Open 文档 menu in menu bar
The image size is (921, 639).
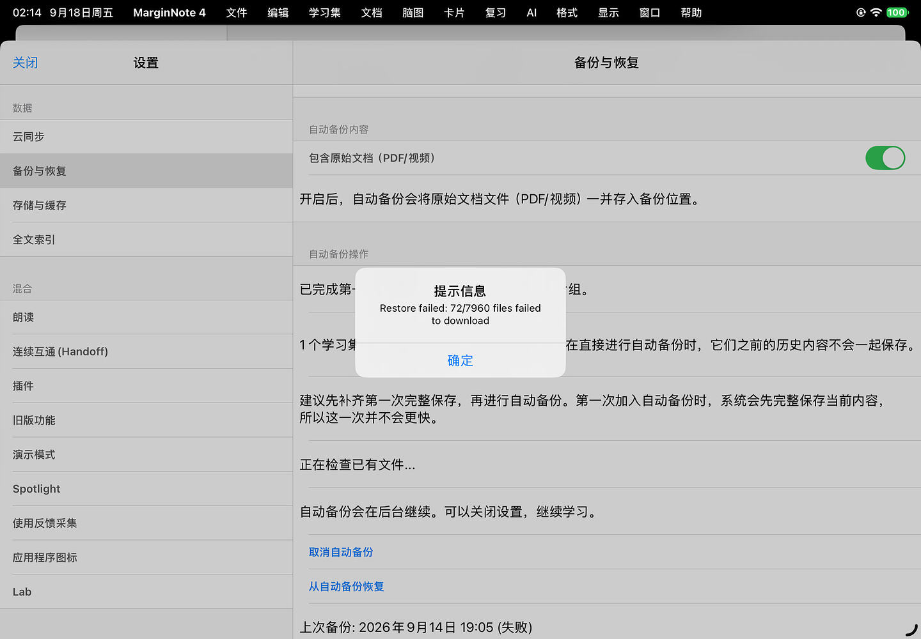pyautogui.click(x=372, y=12)
